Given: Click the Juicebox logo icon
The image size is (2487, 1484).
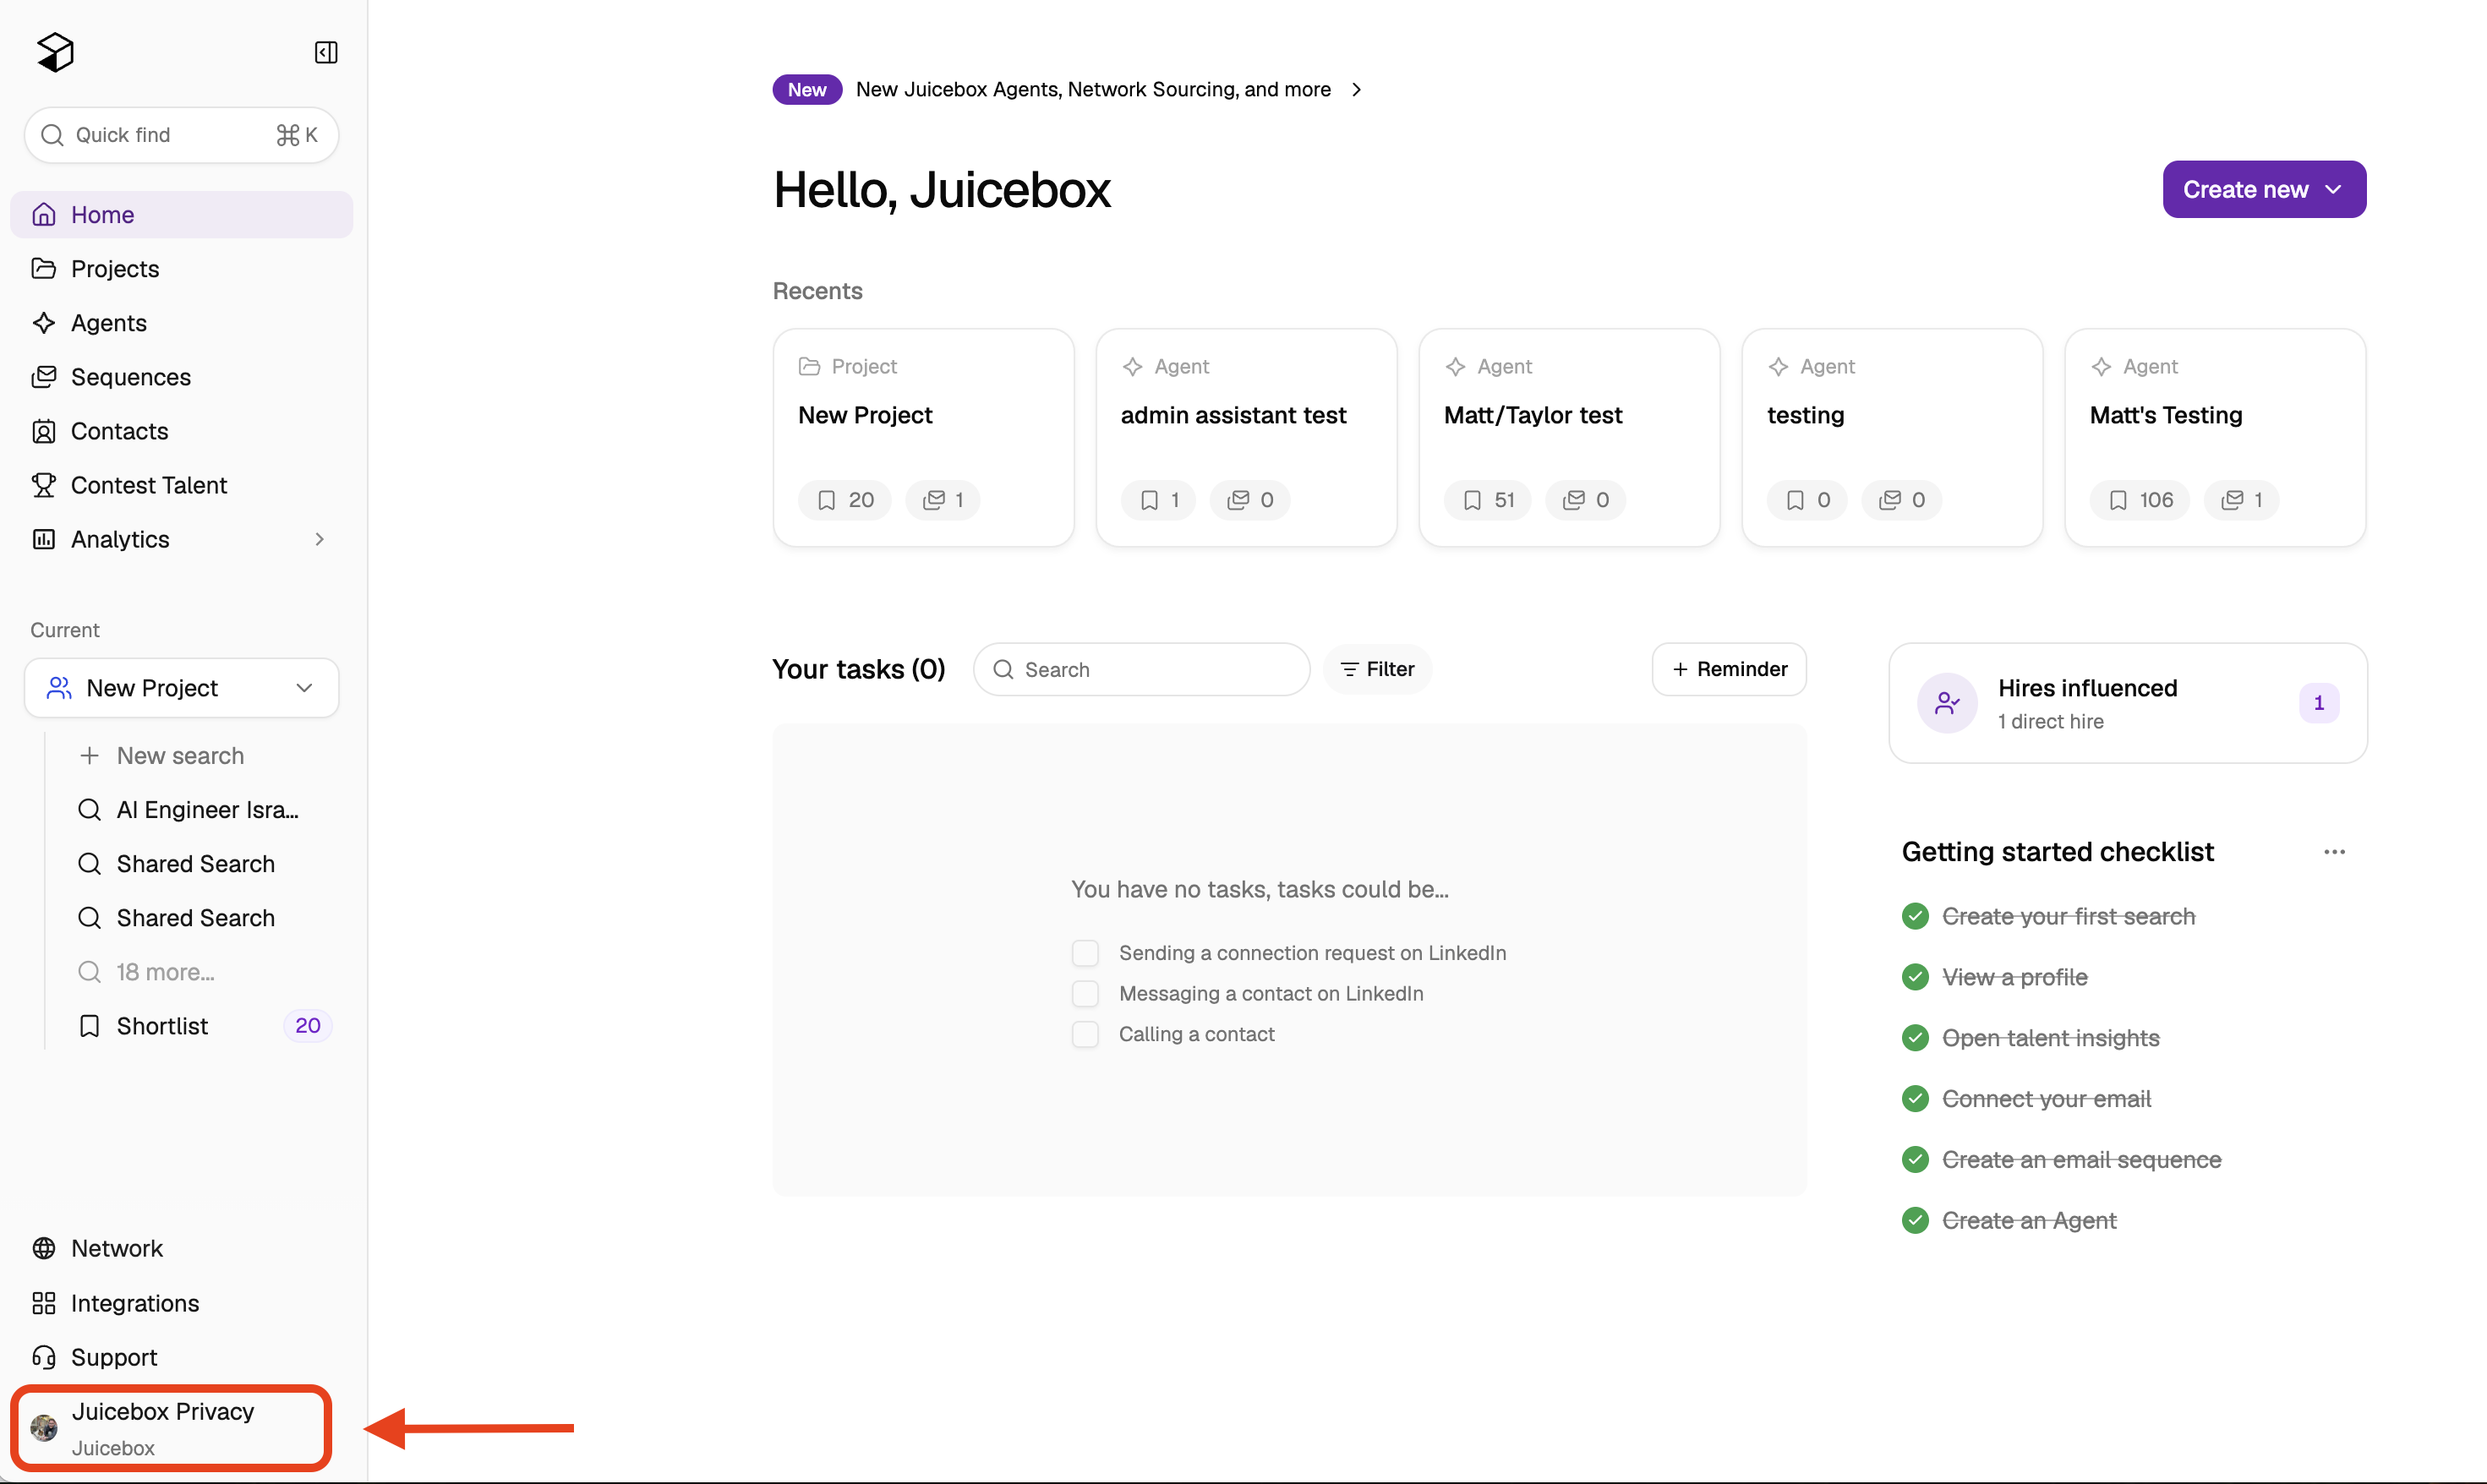Looking at the screenshot, I should (x=56, y=52).
